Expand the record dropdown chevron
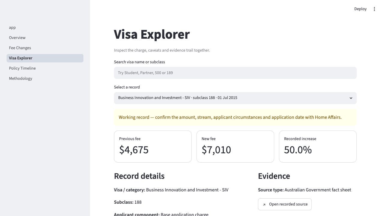 tap(351, 98)
